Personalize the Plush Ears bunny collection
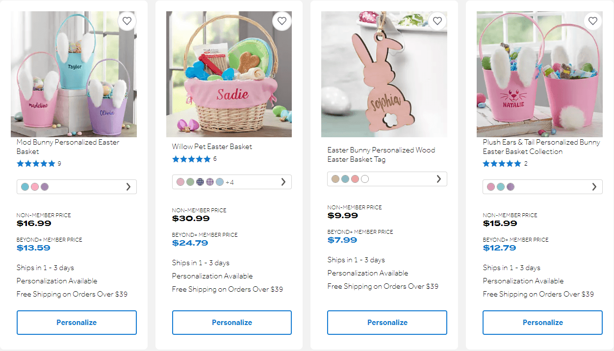This screenshot has height=351, width=614. click(542, 322)
